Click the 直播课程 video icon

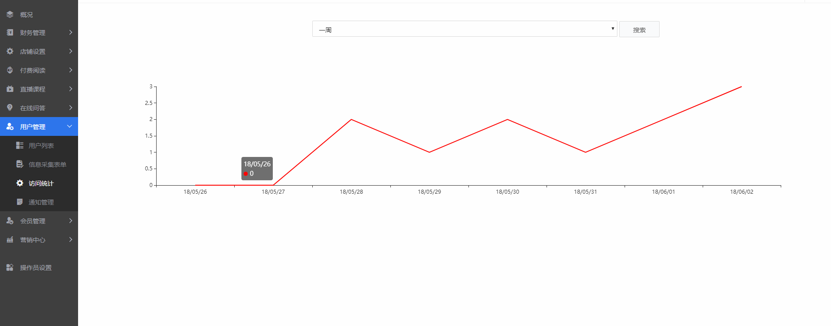(x=10, y=89)
